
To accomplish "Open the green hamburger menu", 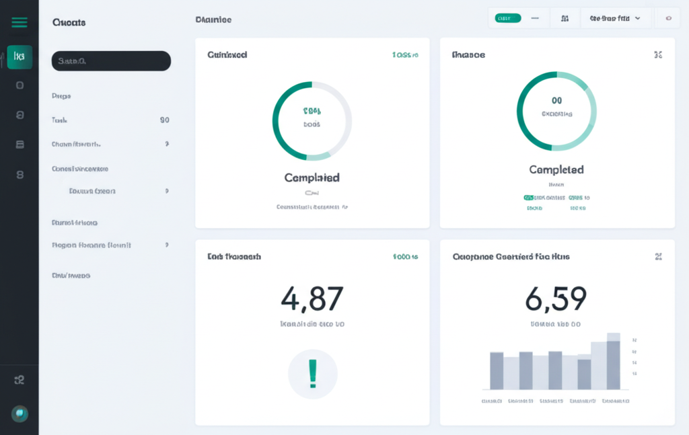I will click(20, 23).
